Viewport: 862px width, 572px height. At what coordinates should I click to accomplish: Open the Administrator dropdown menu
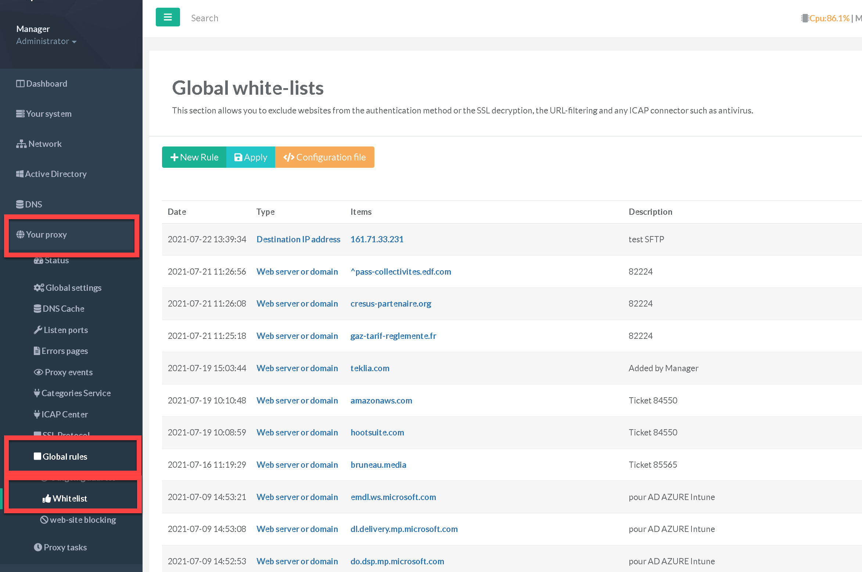tap(46, 41)
